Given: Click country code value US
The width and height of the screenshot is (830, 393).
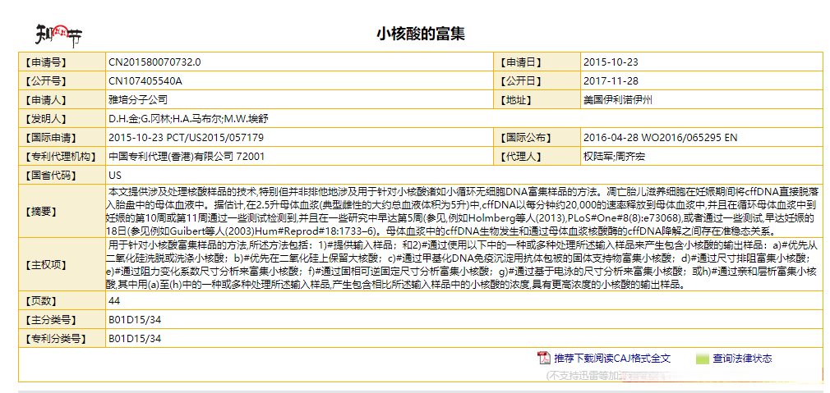Looking at the screenshot, I should (115, 176).
